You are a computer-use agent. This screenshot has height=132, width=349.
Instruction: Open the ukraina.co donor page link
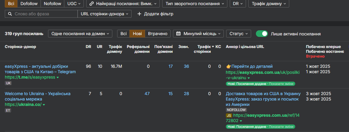[x=23, y=105]
